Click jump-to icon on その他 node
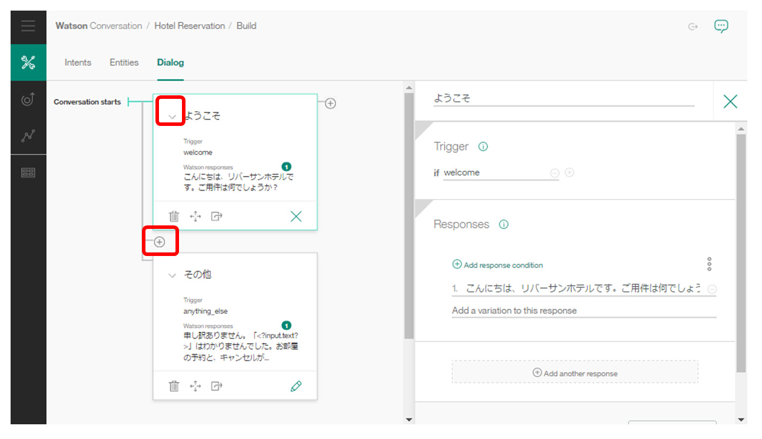 pos(217,386)
